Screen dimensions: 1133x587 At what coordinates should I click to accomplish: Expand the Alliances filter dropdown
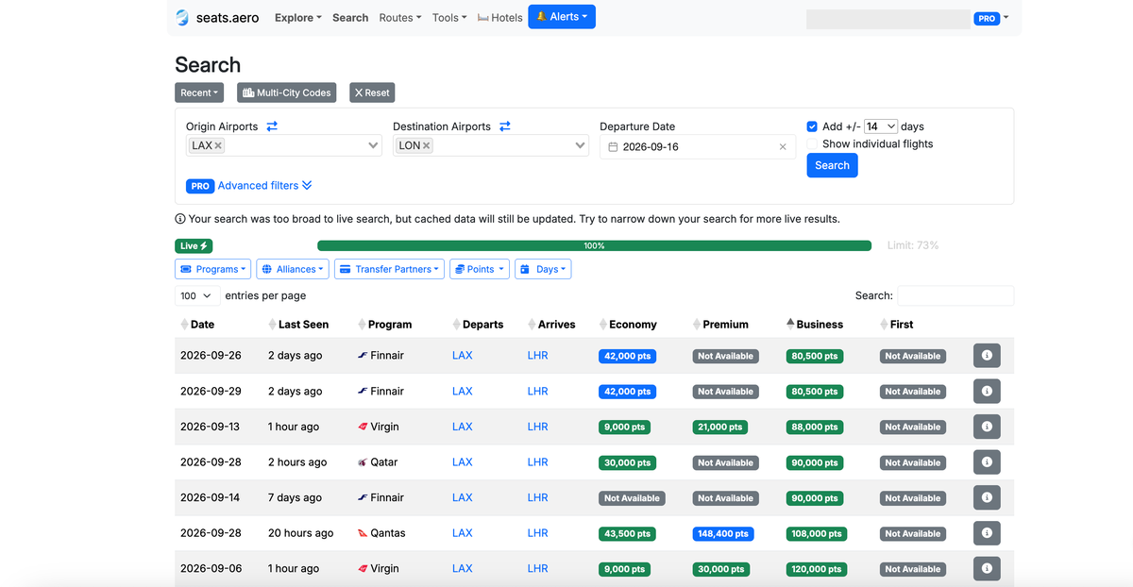pos(293,269)
